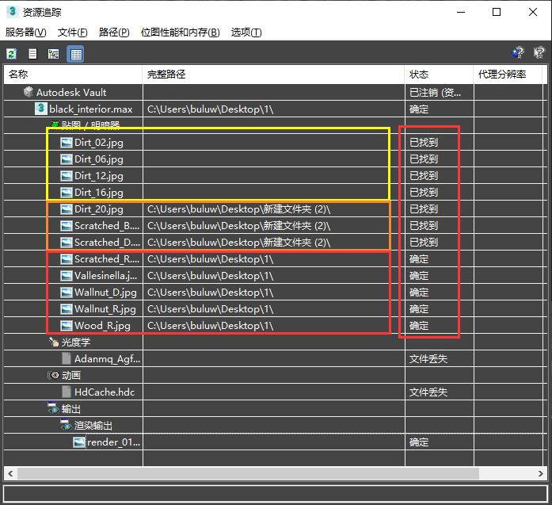Click the Wallnut_D.jpg image icon
Screen dimensions: 552x505
coord(67,293)
